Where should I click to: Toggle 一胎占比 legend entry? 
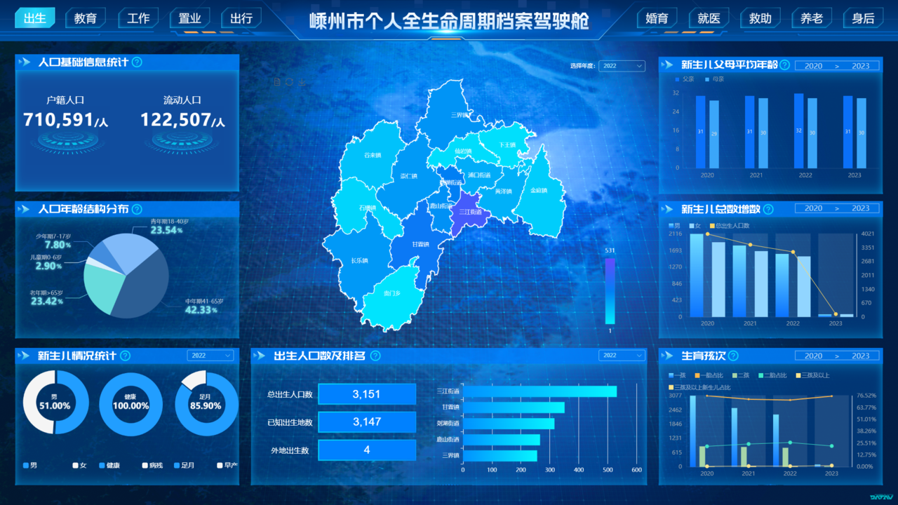point(708,375)
